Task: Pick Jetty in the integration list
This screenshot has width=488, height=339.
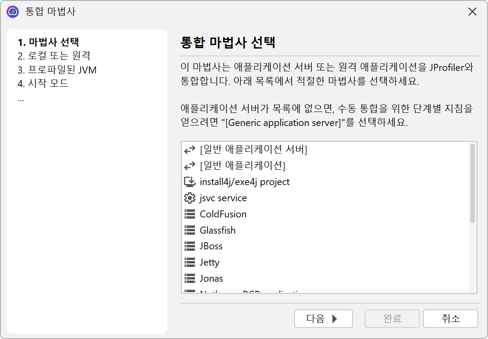Action: pos(325,262)
